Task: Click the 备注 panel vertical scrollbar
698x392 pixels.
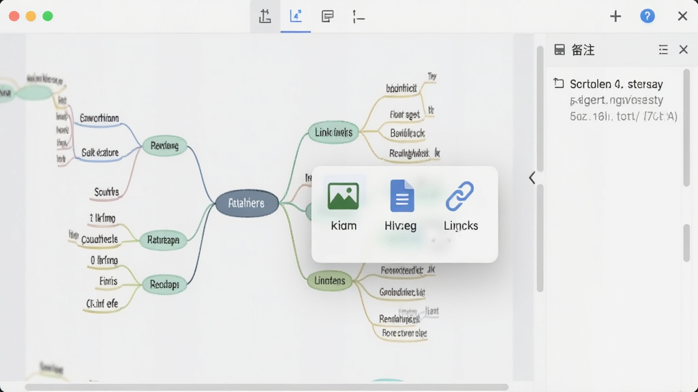Action: [x=686, y=127]
